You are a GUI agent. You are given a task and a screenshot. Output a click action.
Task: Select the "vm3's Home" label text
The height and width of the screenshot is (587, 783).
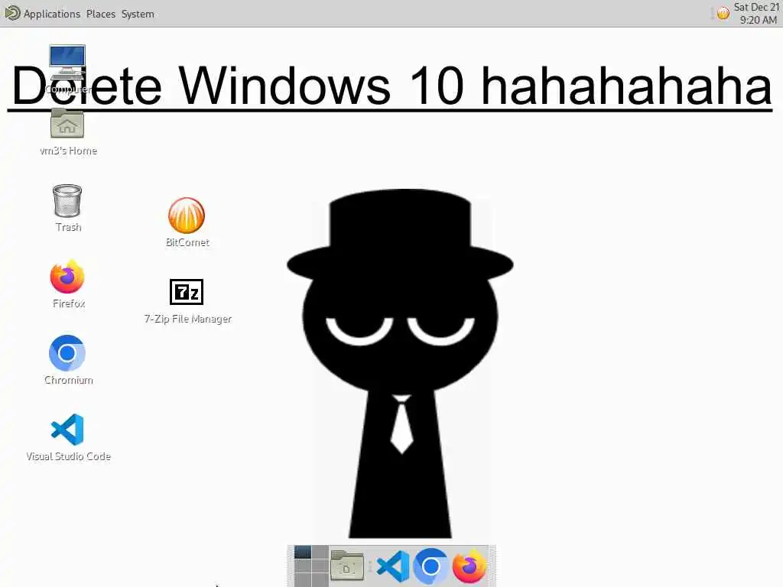(68, 151)
